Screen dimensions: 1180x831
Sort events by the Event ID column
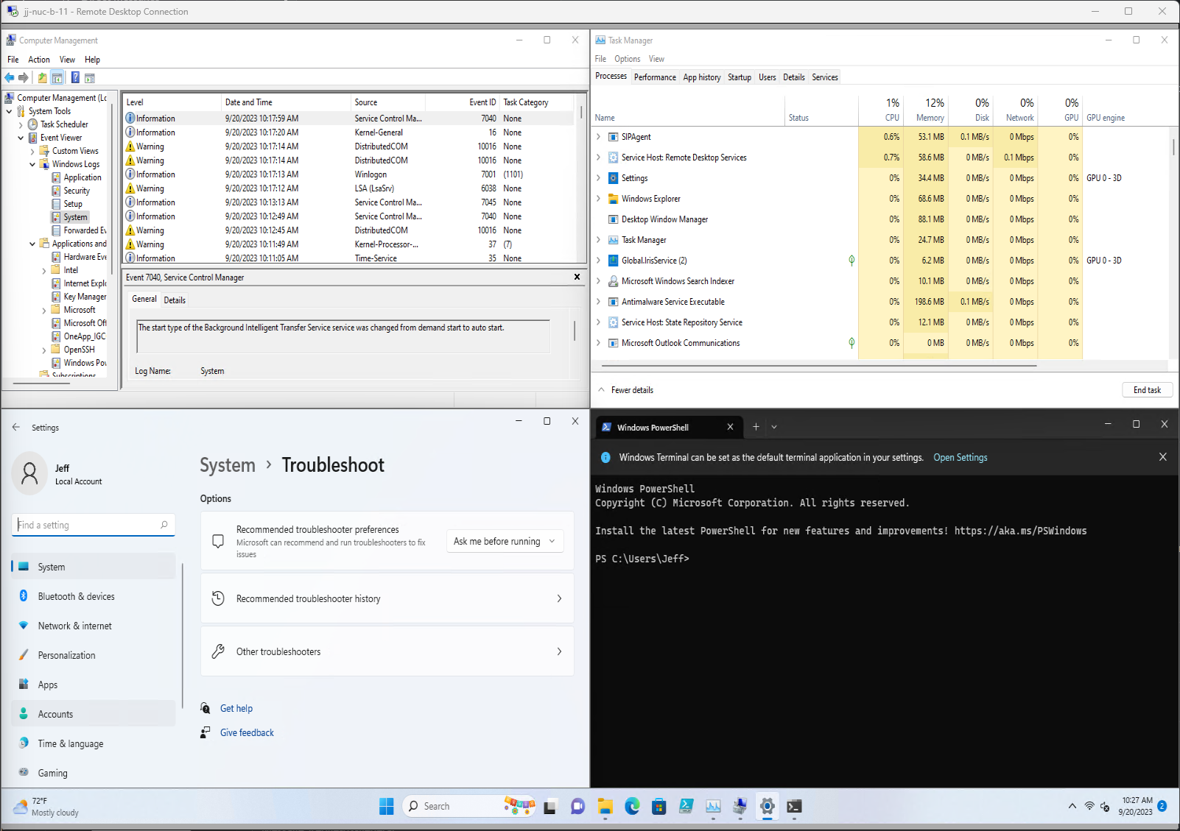482,102
